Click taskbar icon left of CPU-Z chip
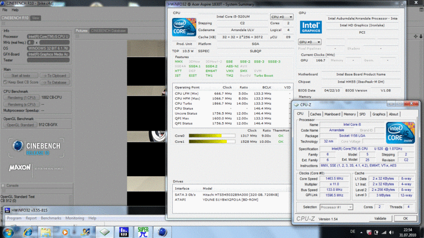Image resolution: width=424 pixels, height=238 pixels. 85,232
